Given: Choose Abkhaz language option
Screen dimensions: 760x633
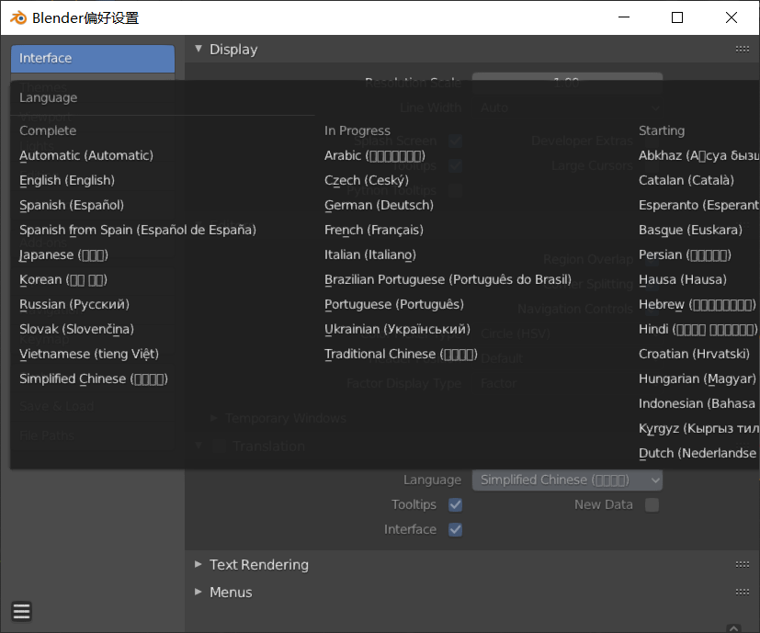Looking at the screenshot, I should [x=698, y=155].
